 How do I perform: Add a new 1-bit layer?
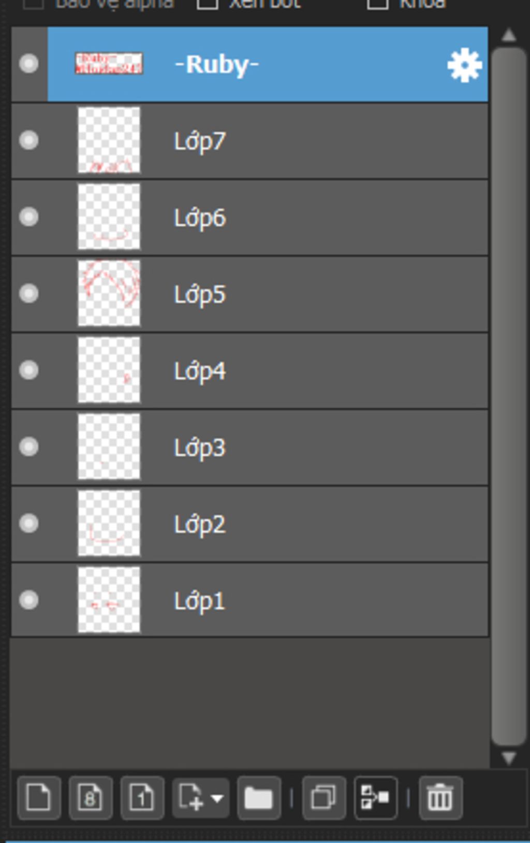coord(142,797)
